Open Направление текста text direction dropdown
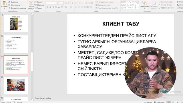 click(105, 2)
